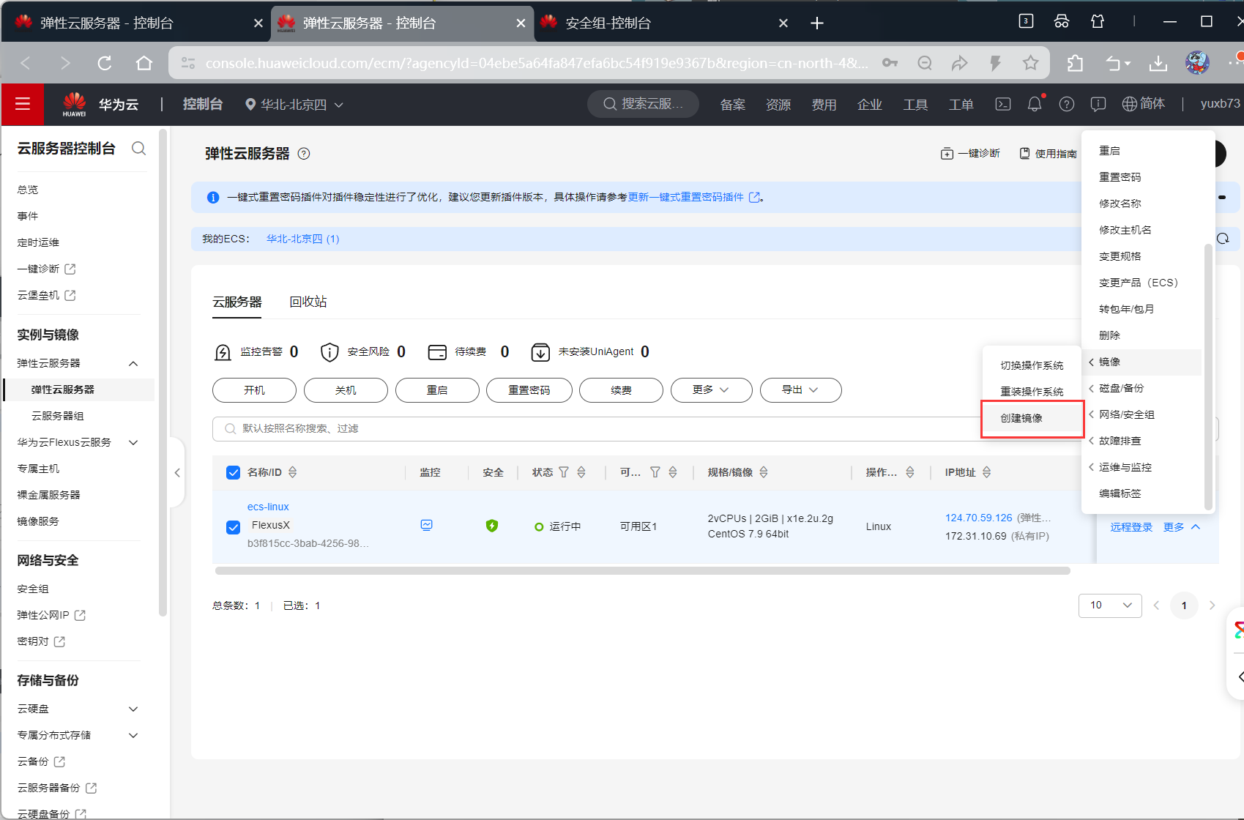This screenshot has width=1244, height=820.
Task: Reload the page with the browser refresh icon
Action: pyautogui.click(x=105, y=63)
